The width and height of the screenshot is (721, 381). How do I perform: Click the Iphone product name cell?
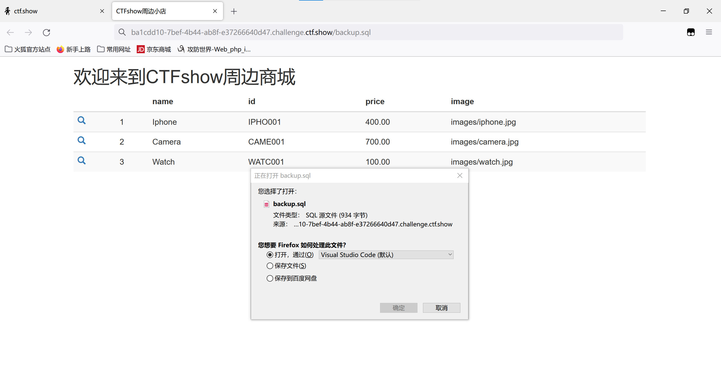pos(165,122)
